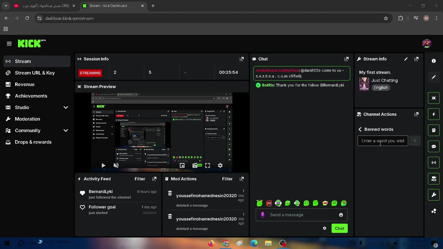Viewport: 443px width, 249px height.
Task: Pop out the Channel Actions panel
Action: [x=416, y=114]
